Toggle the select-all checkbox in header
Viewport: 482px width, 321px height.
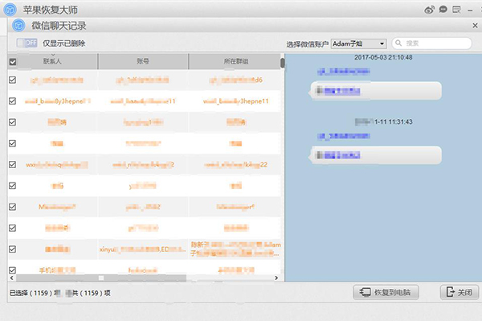(x=13, y=62)
